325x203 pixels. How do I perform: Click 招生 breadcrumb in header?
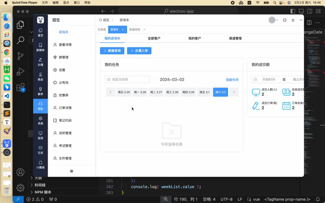click(x=104, y=20)
